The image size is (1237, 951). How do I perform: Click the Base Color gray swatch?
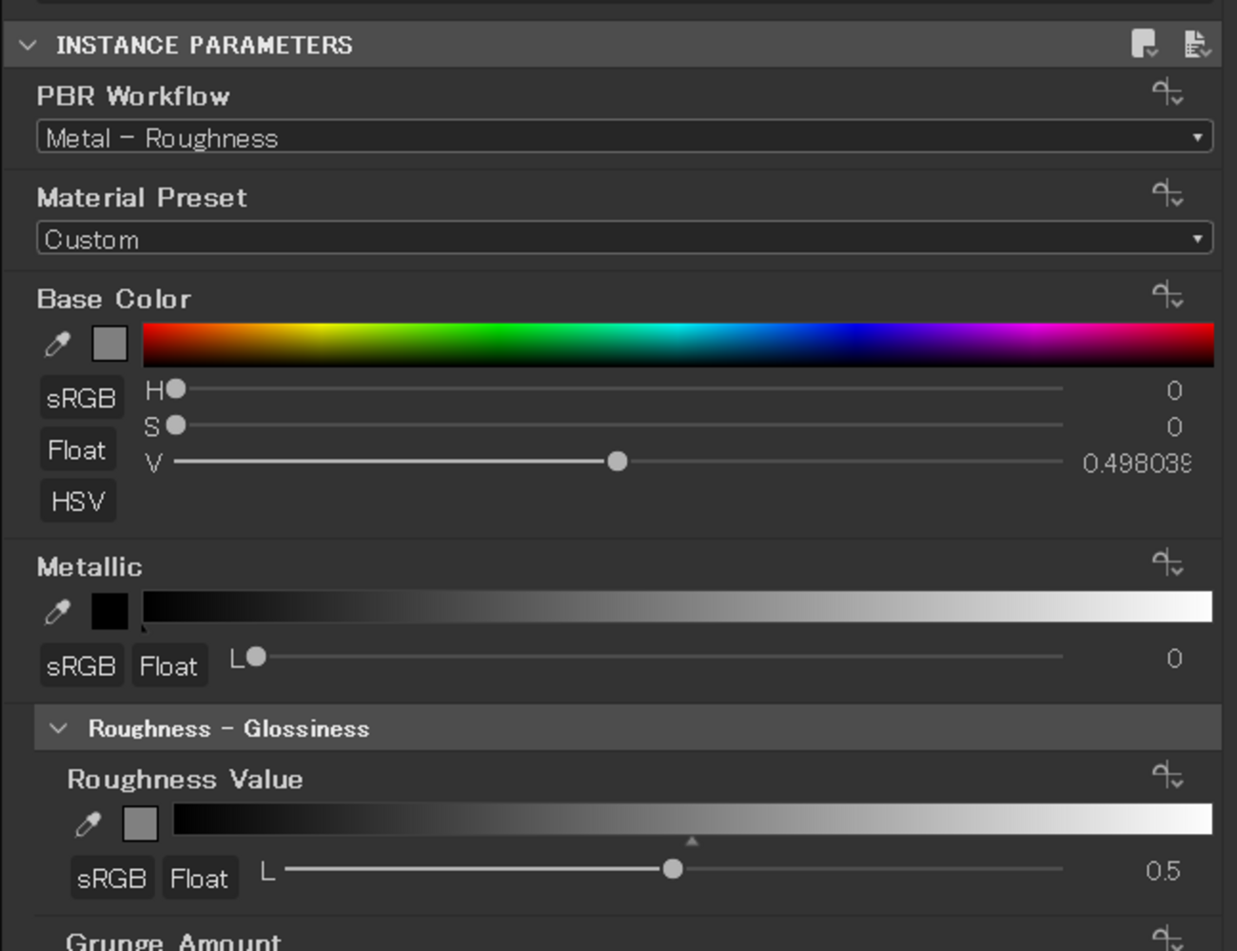click(x=109, y=344)
